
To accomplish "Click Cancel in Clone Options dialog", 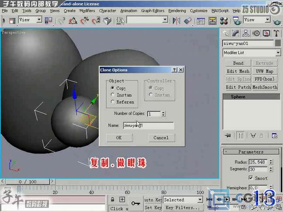I will tap(162, 138).
